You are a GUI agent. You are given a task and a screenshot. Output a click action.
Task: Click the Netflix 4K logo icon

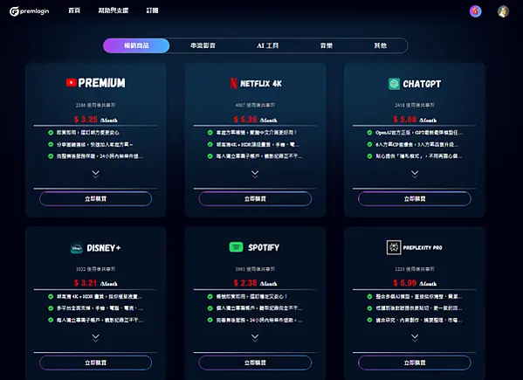click(233, 83)
